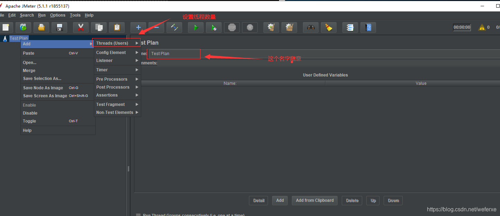The width and height of the screenshot is (500, 216).
Task: Expand the Assertions submenu
Action: 117,95
